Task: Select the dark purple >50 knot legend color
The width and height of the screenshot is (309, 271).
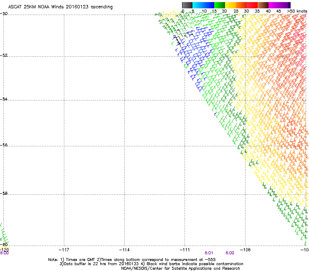Action: 289,5
